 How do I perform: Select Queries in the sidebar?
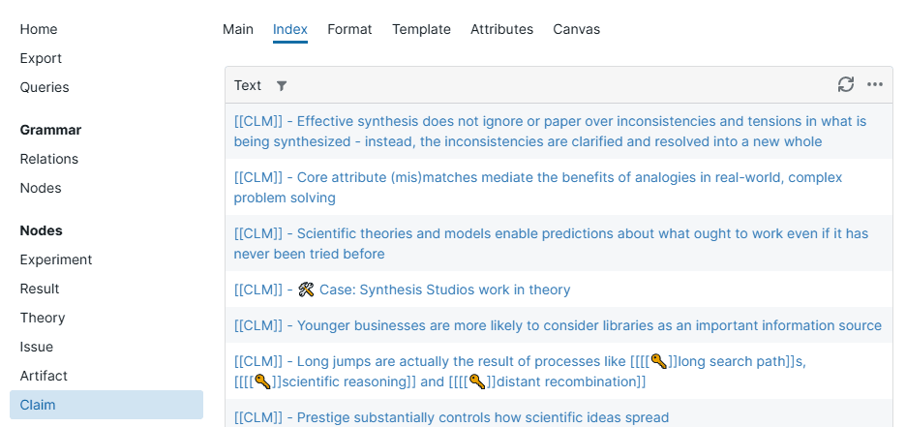tap(45, 87)
